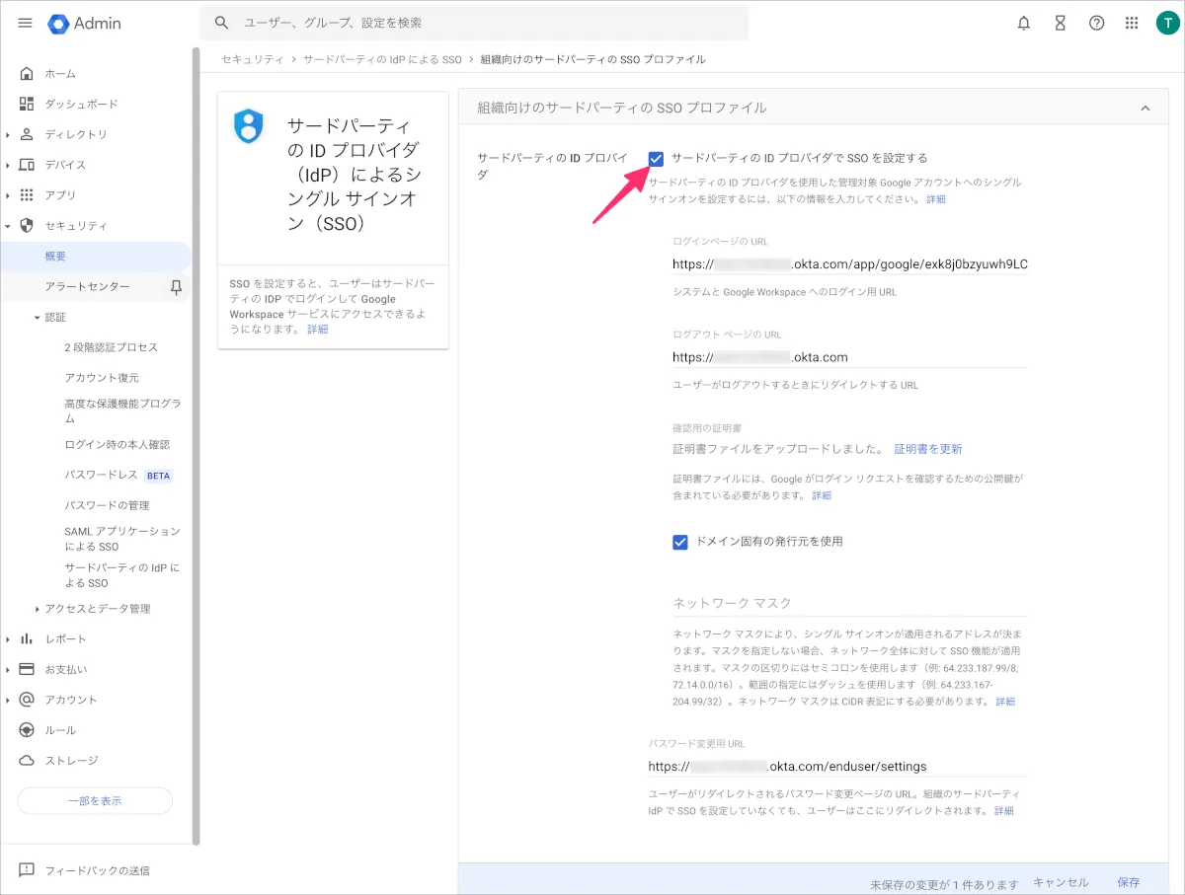
Task: Open ログイン時の本人確認 menu item
Action: [118, 444]
